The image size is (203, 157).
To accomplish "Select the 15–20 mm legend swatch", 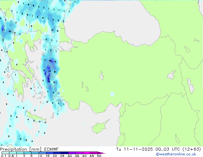I will [50, 153].
